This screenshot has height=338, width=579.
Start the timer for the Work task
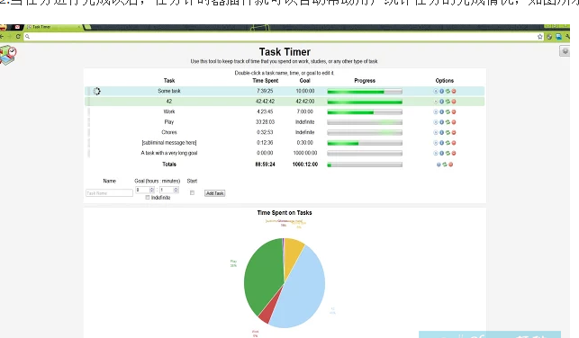click(x=435, y=112)
